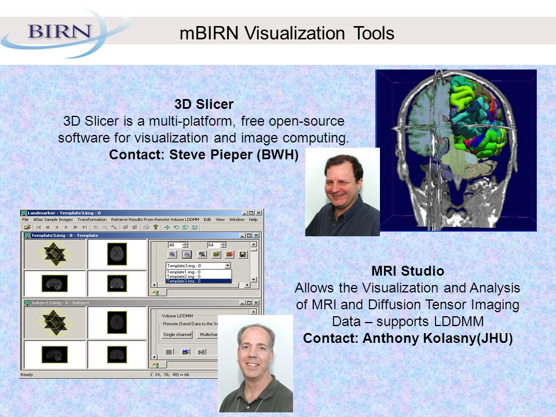The width and height of the screenshot is (556, 417).
Task: Click the Single channel button
Action: (x=177, y=334)
